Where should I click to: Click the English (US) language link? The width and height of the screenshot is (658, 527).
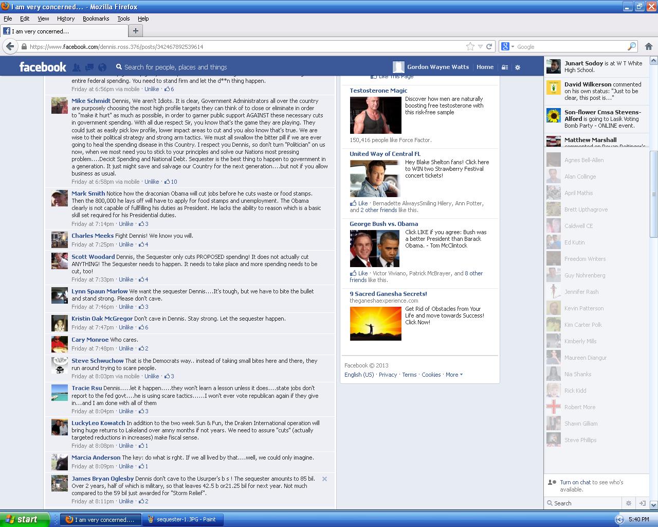(359, 375)
